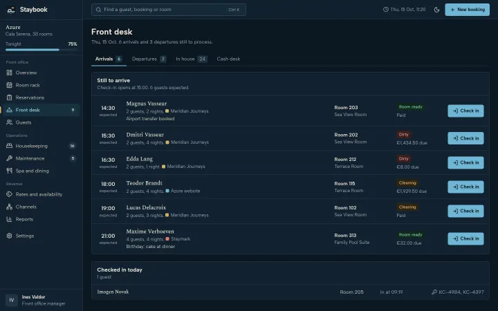The image size is (498, 311).
Task: Click the Front desk count badge
Action: [73, 110]
